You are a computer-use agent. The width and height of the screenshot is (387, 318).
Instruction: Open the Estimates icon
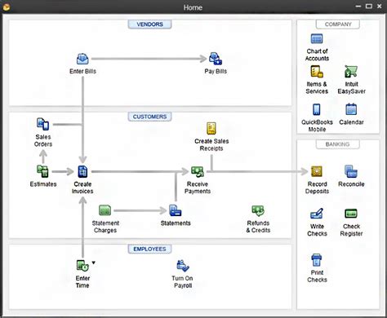click(x=42, y=171)
